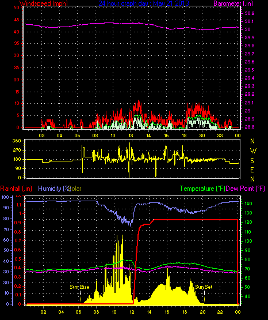The width and height of the screenshot is (268, 320).
Task: Click the "100" humidity axis value
Action: (x=5, y=197)
